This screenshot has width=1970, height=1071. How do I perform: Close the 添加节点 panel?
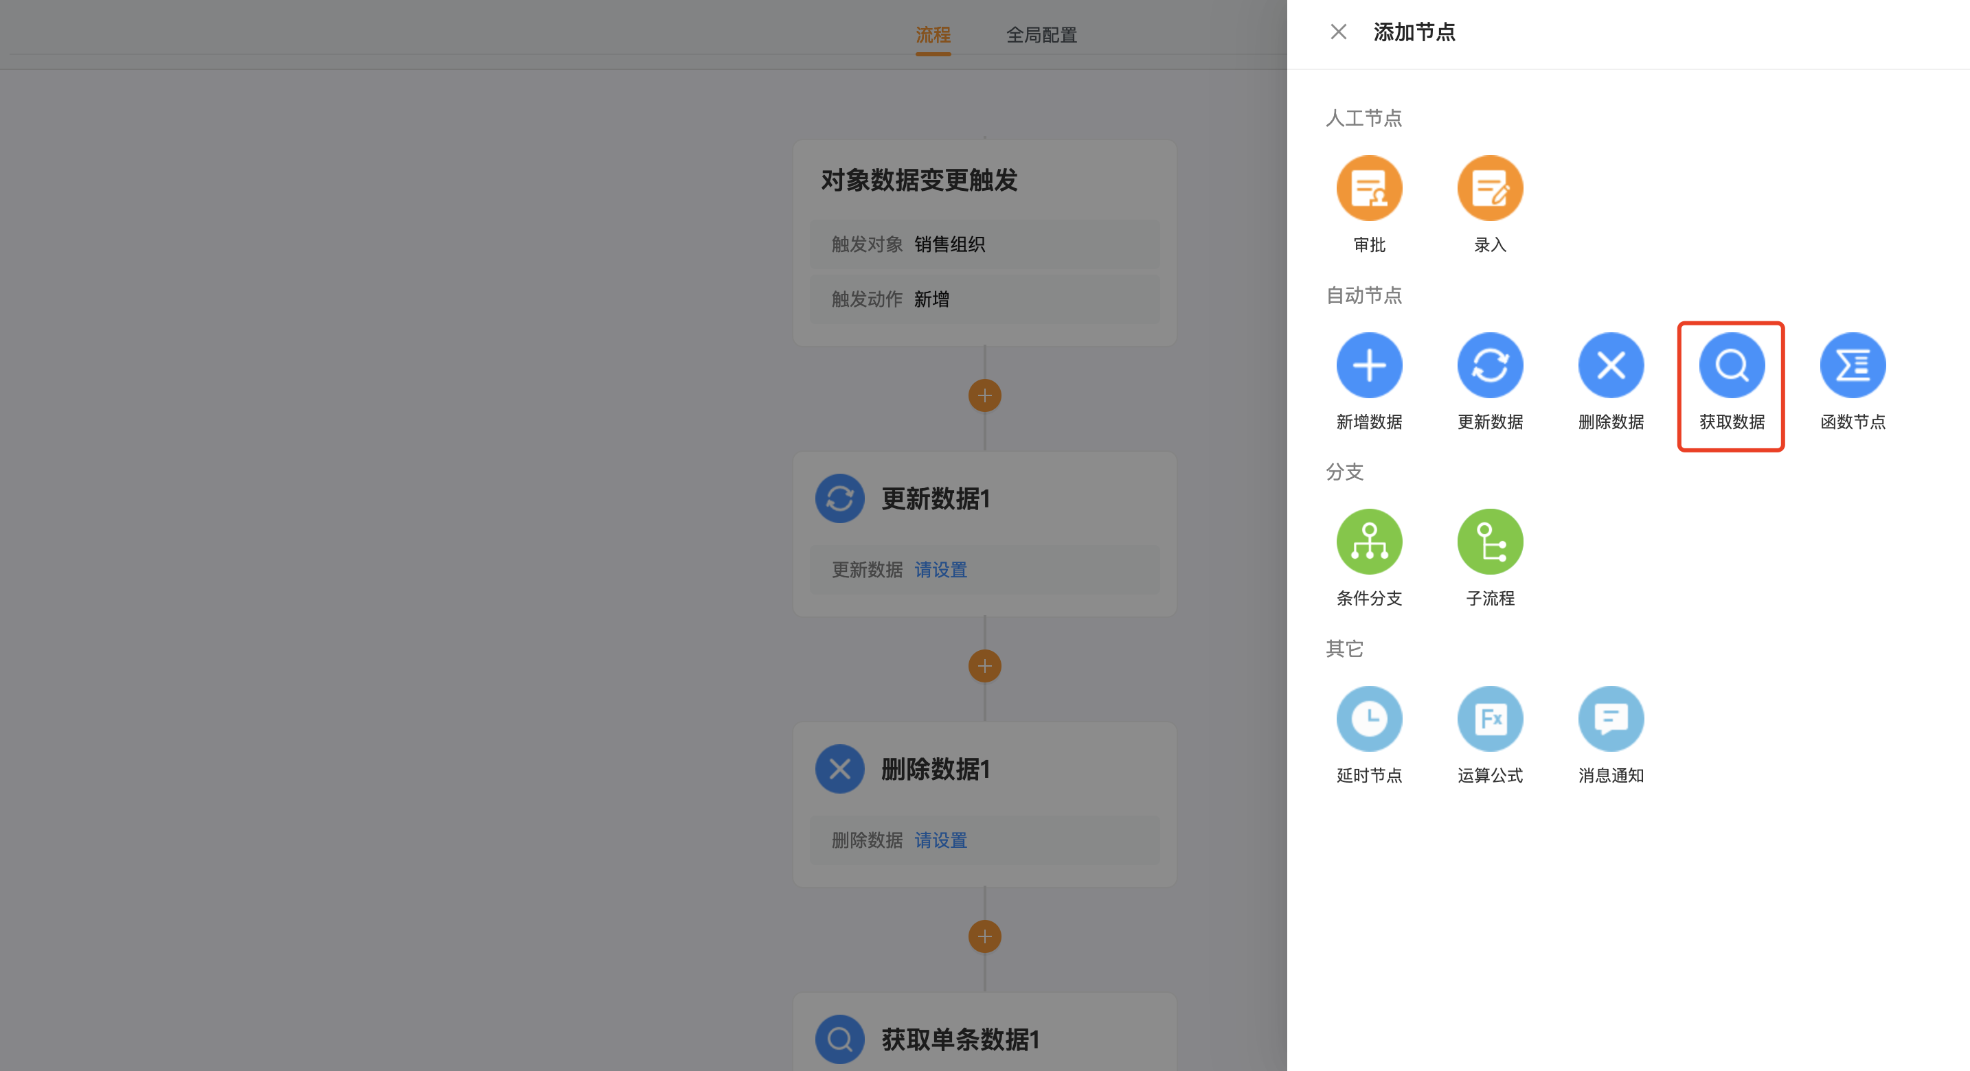click(1338, 32)
